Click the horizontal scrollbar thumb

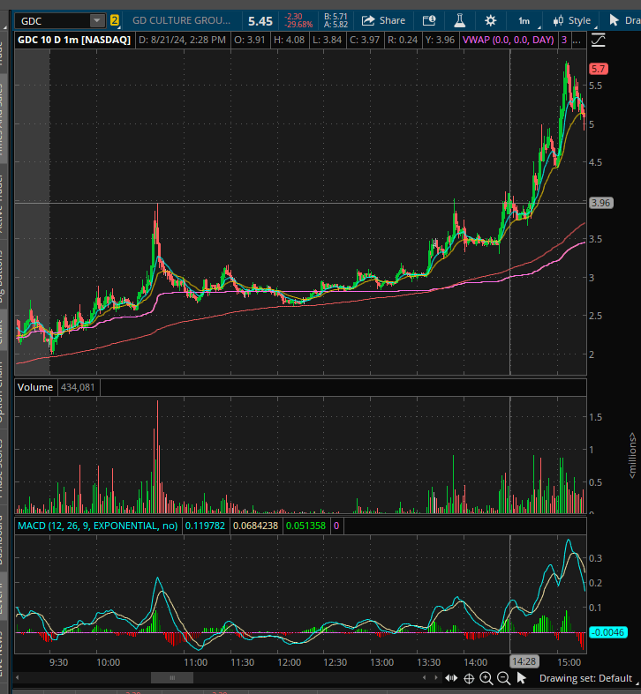[172, 677]
